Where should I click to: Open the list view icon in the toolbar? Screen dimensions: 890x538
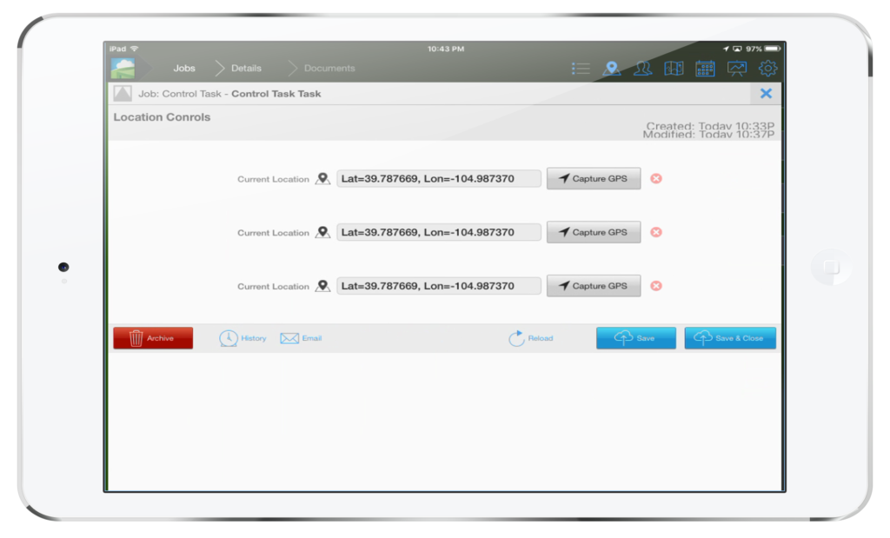click(581, 67)
